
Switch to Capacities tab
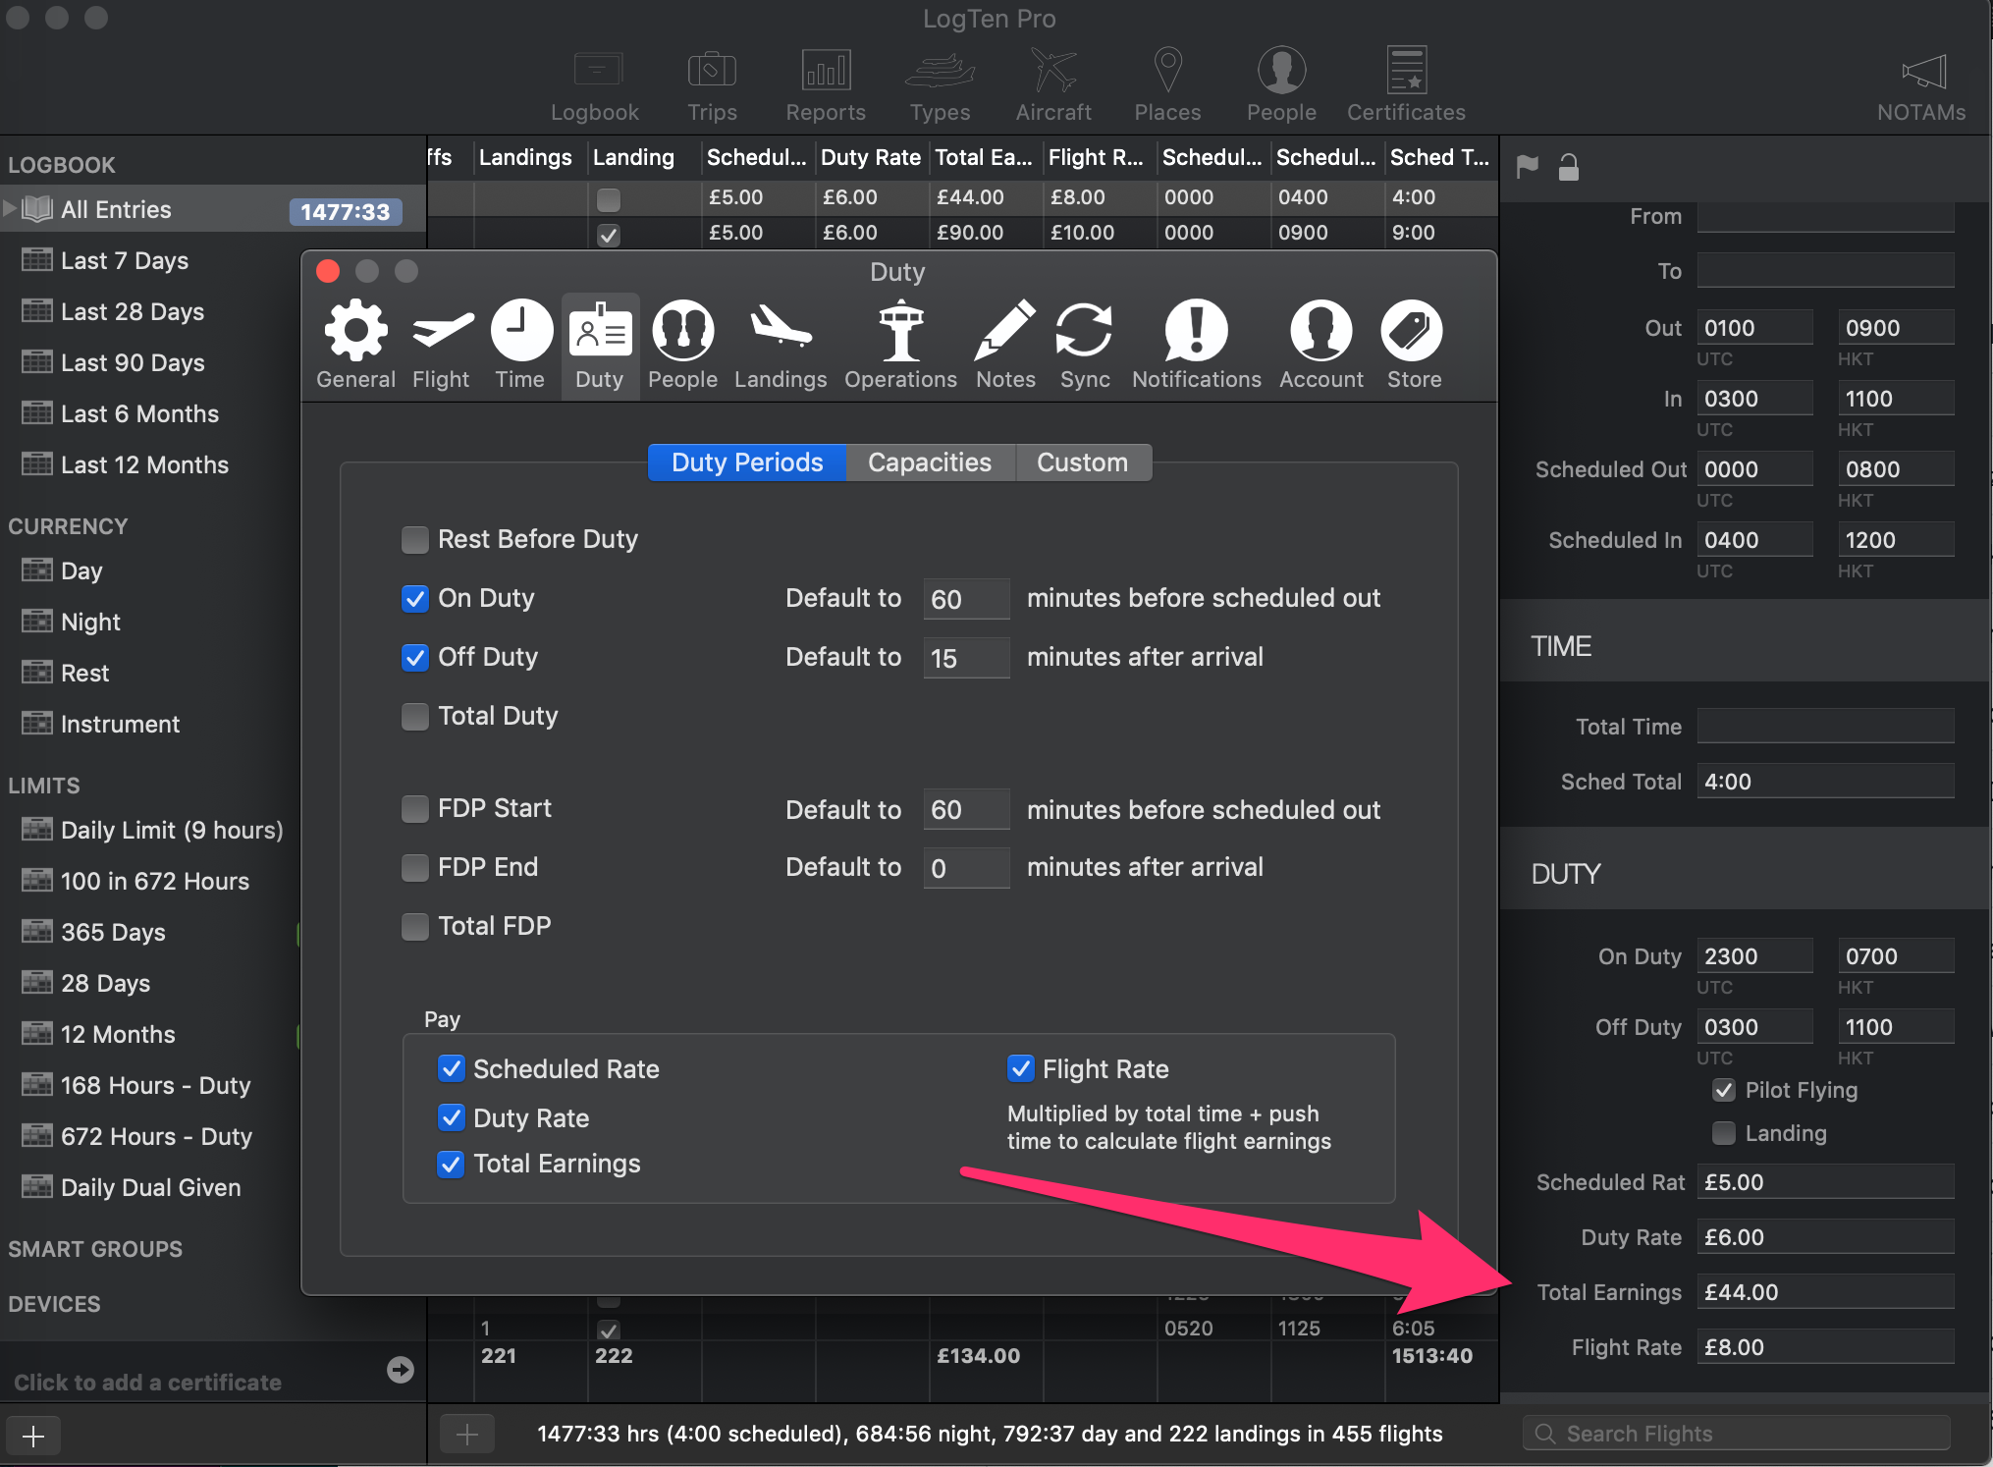pos(930,462)
